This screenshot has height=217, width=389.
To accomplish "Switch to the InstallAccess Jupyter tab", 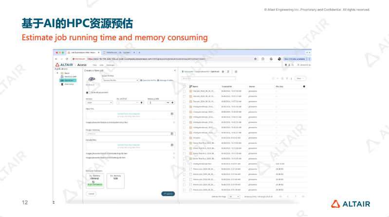I will coord(118,52).
